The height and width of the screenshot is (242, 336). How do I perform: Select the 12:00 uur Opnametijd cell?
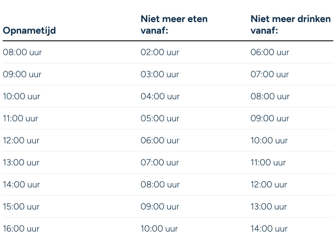[x=21, y=141]
